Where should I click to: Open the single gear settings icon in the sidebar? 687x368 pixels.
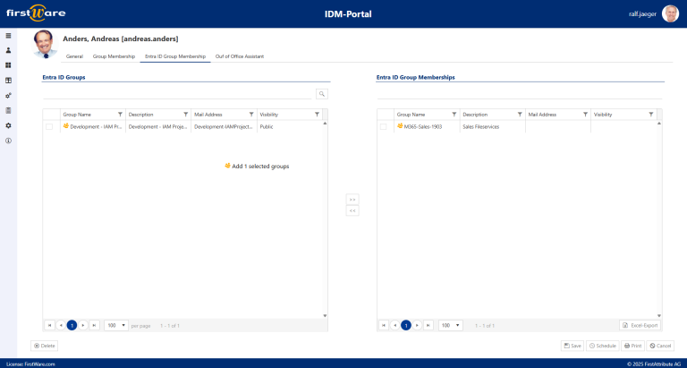click(8, 125)
